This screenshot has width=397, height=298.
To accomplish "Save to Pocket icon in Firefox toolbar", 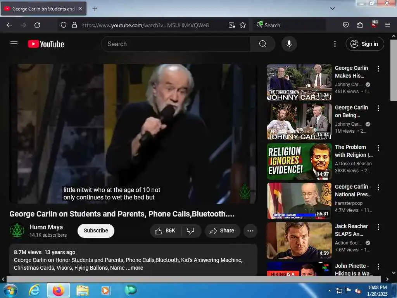I will (x=345, y=25).
